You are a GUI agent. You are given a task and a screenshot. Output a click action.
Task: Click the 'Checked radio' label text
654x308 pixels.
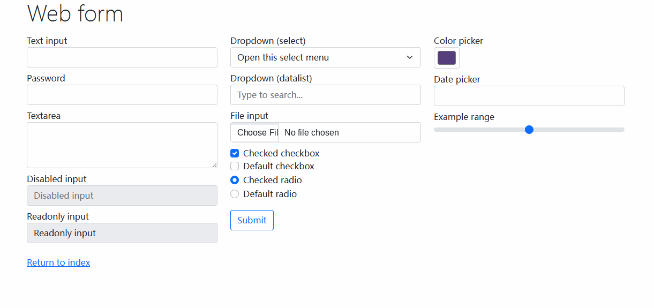[x=273, y=180]
